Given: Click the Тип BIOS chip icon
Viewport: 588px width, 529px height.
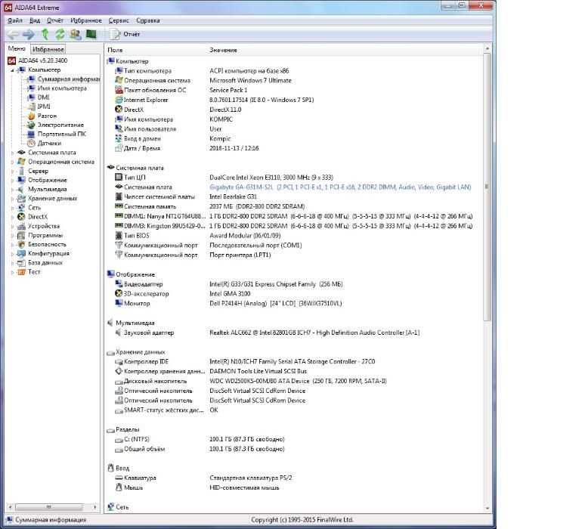Looking at the screenshot, I should [119, 236].
